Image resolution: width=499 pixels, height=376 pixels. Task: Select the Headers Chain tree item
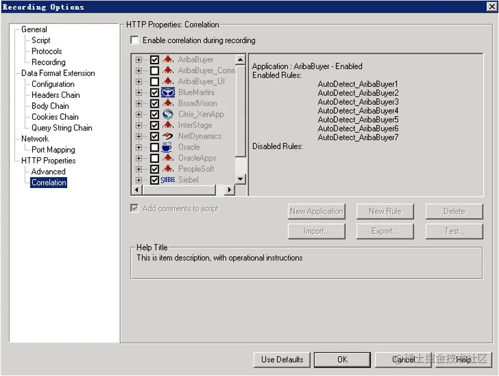(x=56, y=95)
